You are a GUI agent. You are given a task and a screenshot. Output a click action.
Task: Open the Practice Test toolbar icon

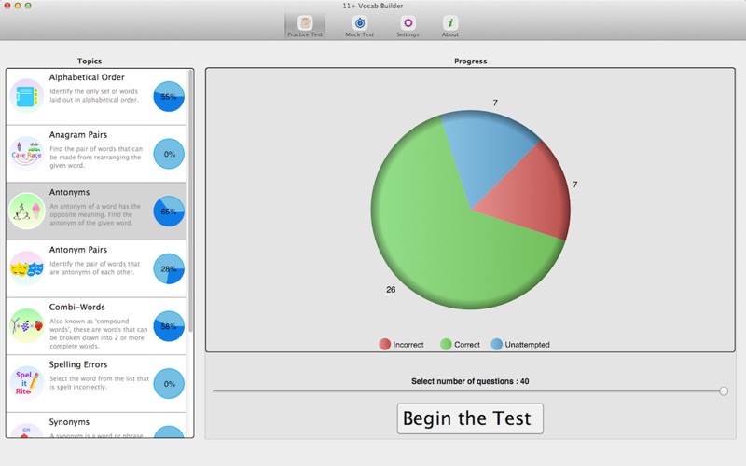305,26
